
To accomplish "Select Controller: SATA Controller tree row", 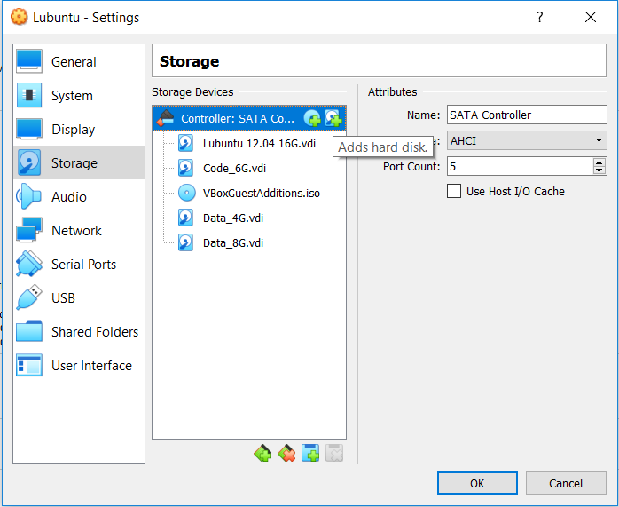I will 249,118.
